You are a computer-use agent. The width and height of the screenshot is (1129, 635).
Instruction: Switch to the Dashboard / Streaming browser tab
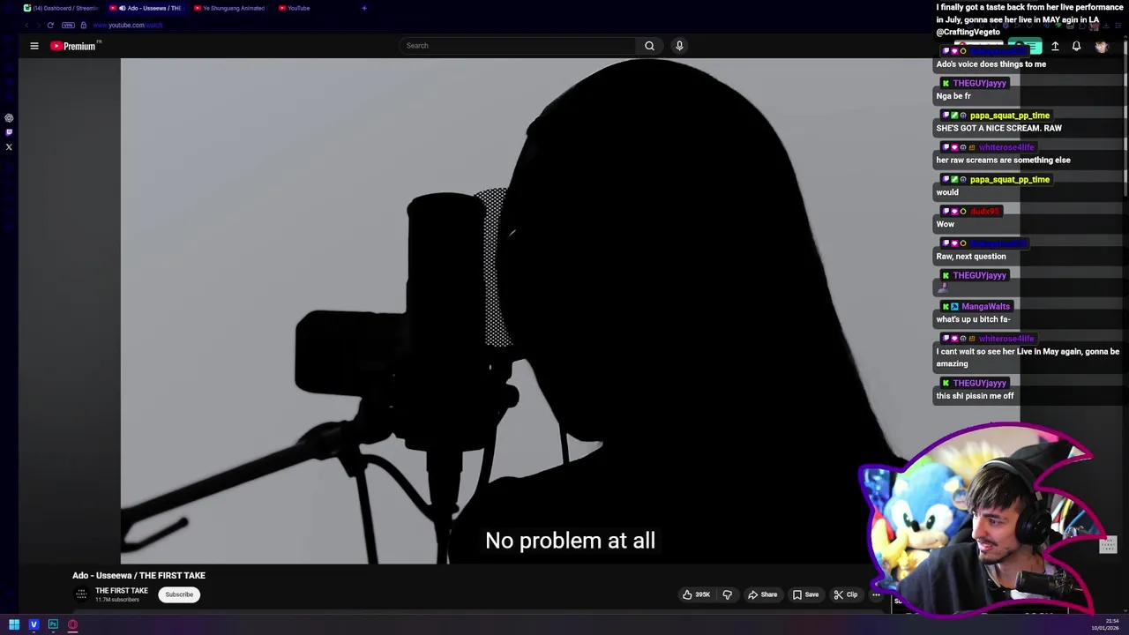coord(61,8)
